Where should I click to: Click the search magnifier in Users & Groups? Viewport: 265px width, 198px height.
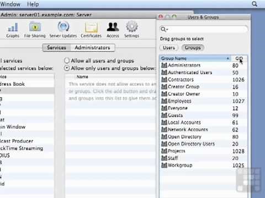click(x=163, y=29)
